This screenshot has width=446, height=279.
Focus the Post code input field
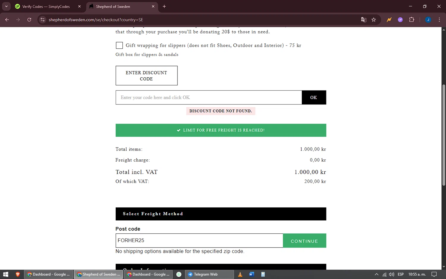199,240
